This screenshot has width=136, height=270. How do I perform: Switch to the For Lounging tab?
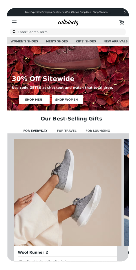click(98, 131)
